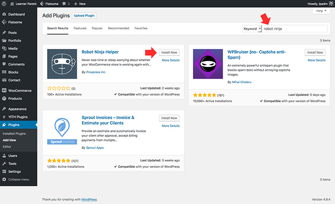Screen dimensions: 335x204
Task: Open the Robot Ninja Helper title link
Action: [100, 52]
